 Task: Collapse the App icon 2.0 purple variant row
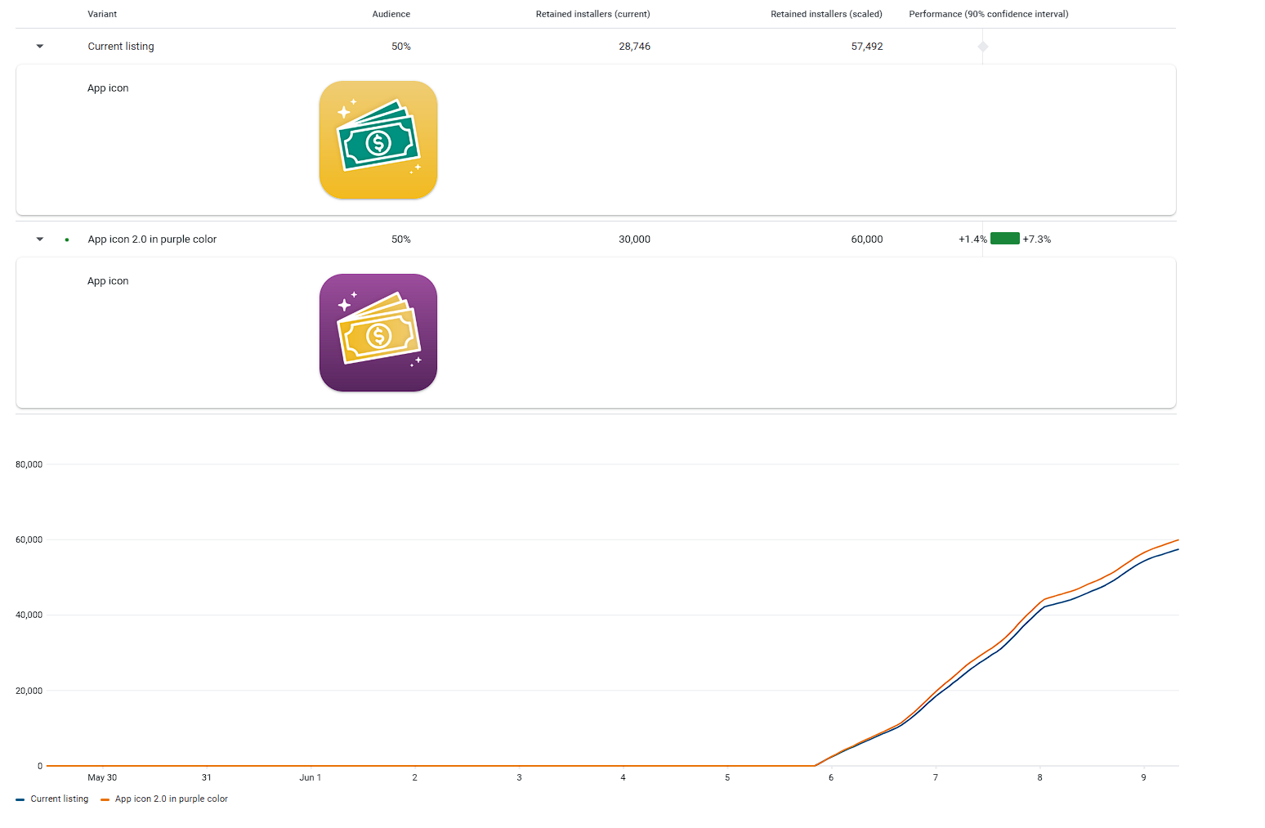click(x=40, y=239)
